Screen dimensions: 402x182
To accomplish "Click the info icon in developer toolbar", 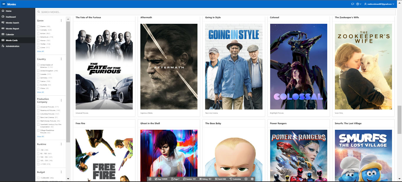I will coord(246,179).
